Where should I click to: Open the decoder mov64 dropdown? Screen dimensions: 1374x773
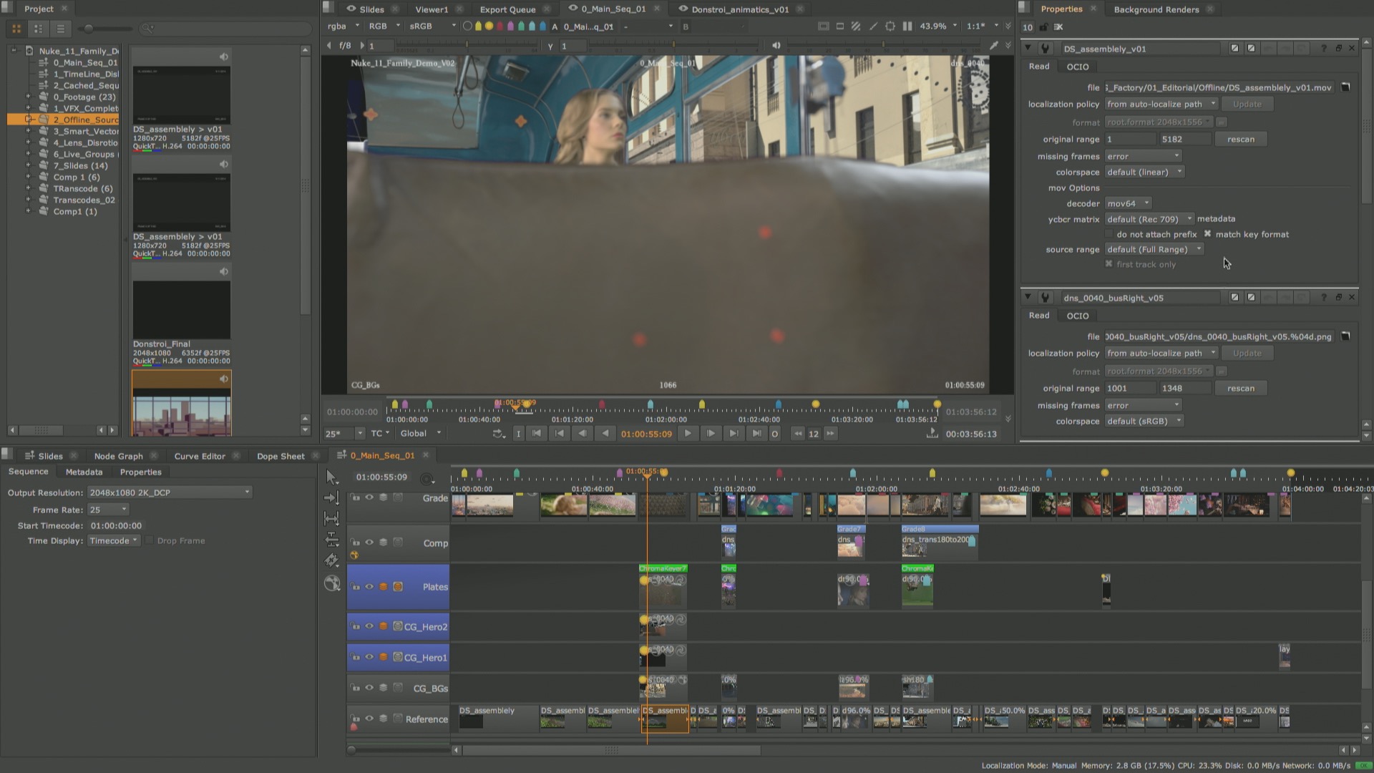(1128, 203)
